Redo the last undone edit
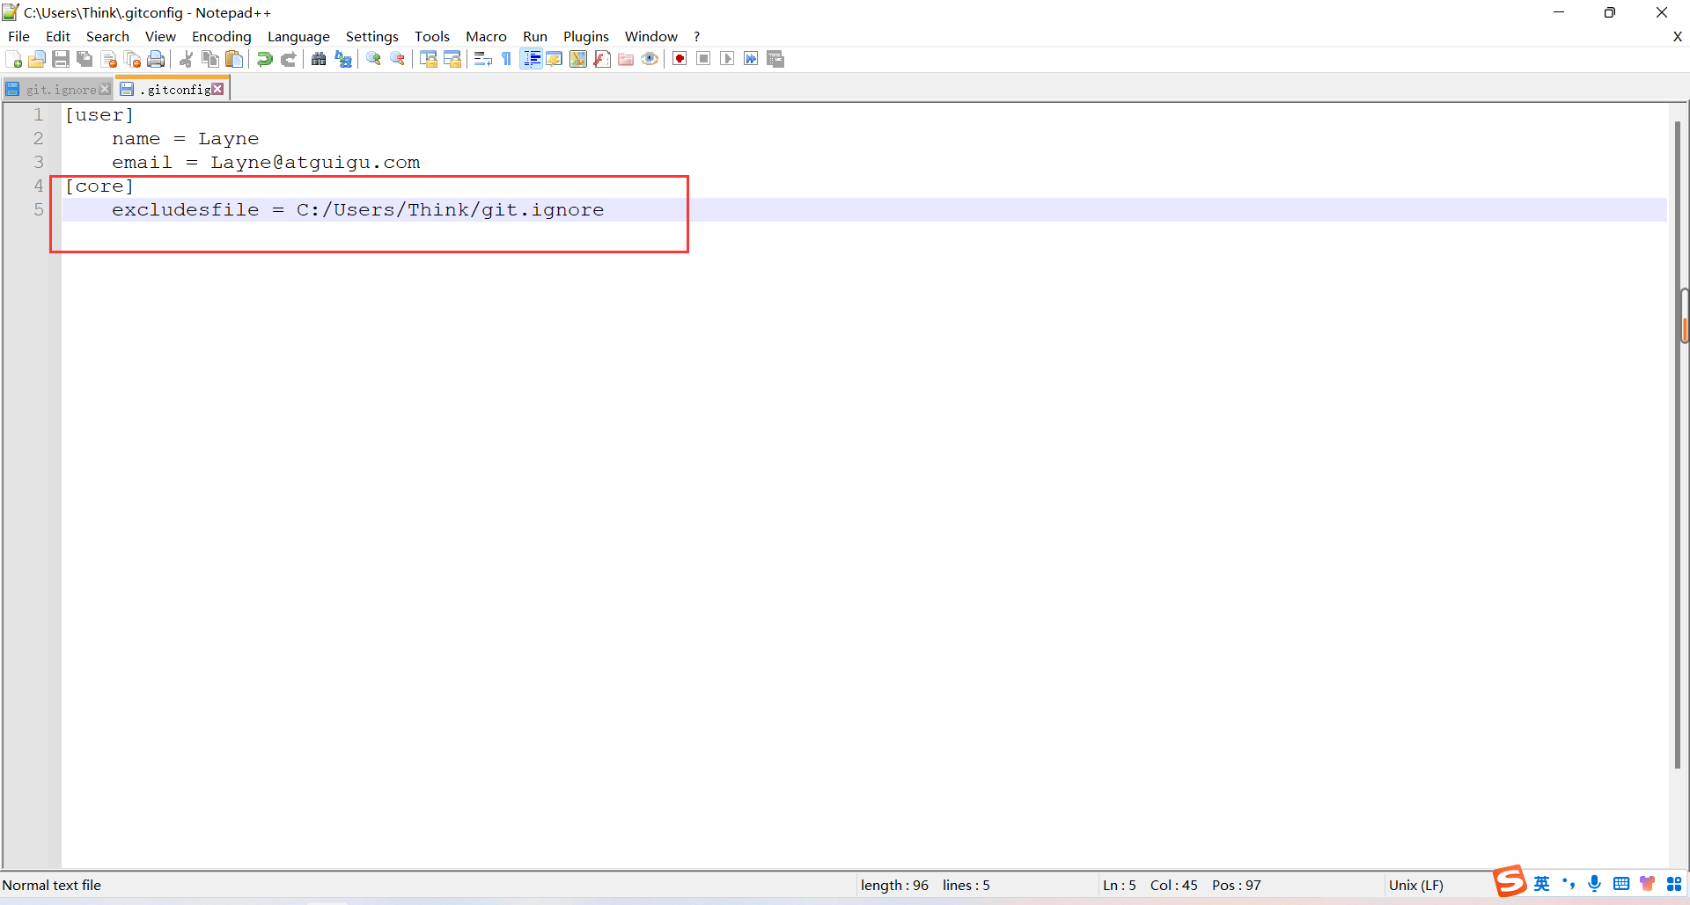Screen dimensions: 1690x905 288,59
